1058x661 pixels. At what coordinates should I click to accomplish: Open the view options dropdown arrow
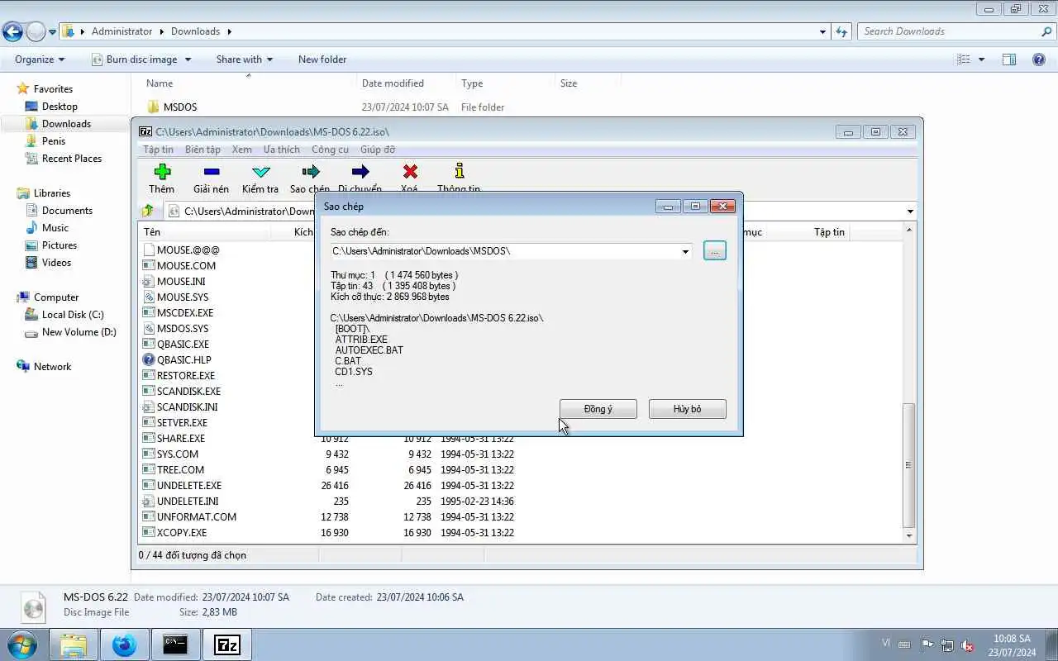pos(982,59)
